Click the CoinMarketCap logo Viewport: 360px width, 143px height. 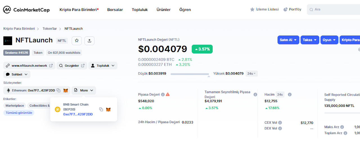pyautogui.click(x=26, y=10)
